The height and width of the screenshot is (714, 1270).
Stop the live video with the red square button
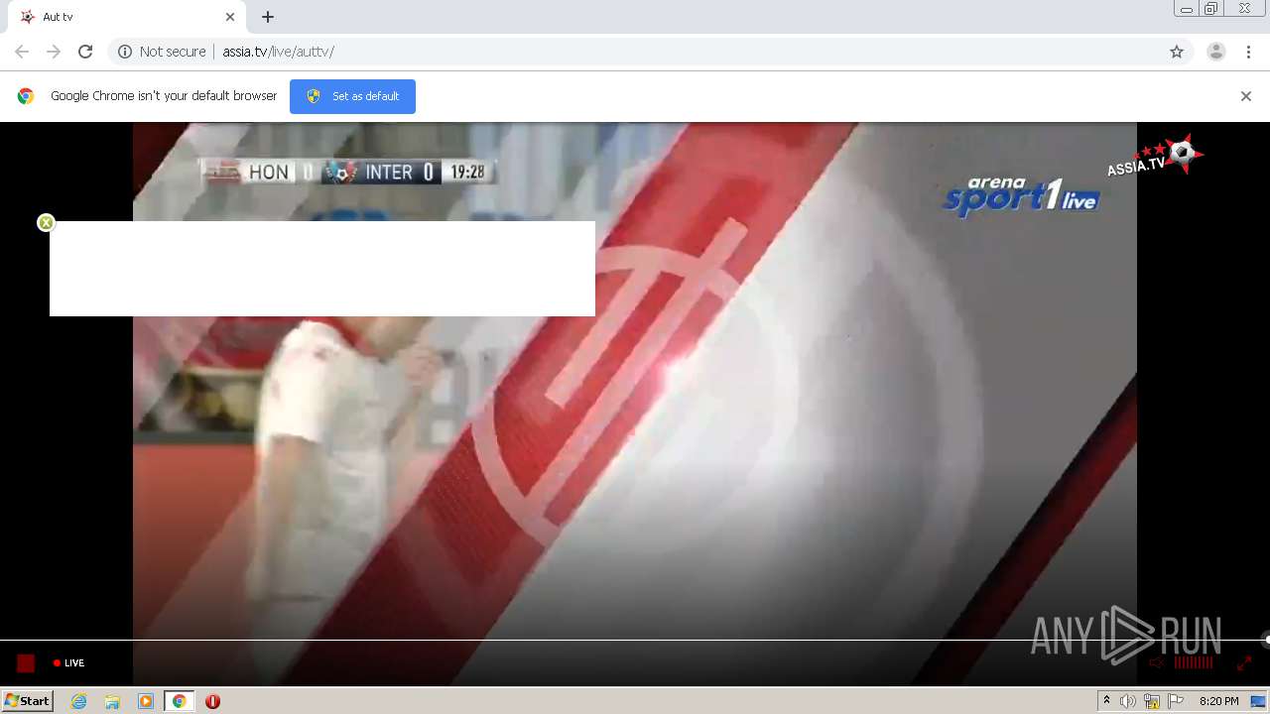coord(26,663)
